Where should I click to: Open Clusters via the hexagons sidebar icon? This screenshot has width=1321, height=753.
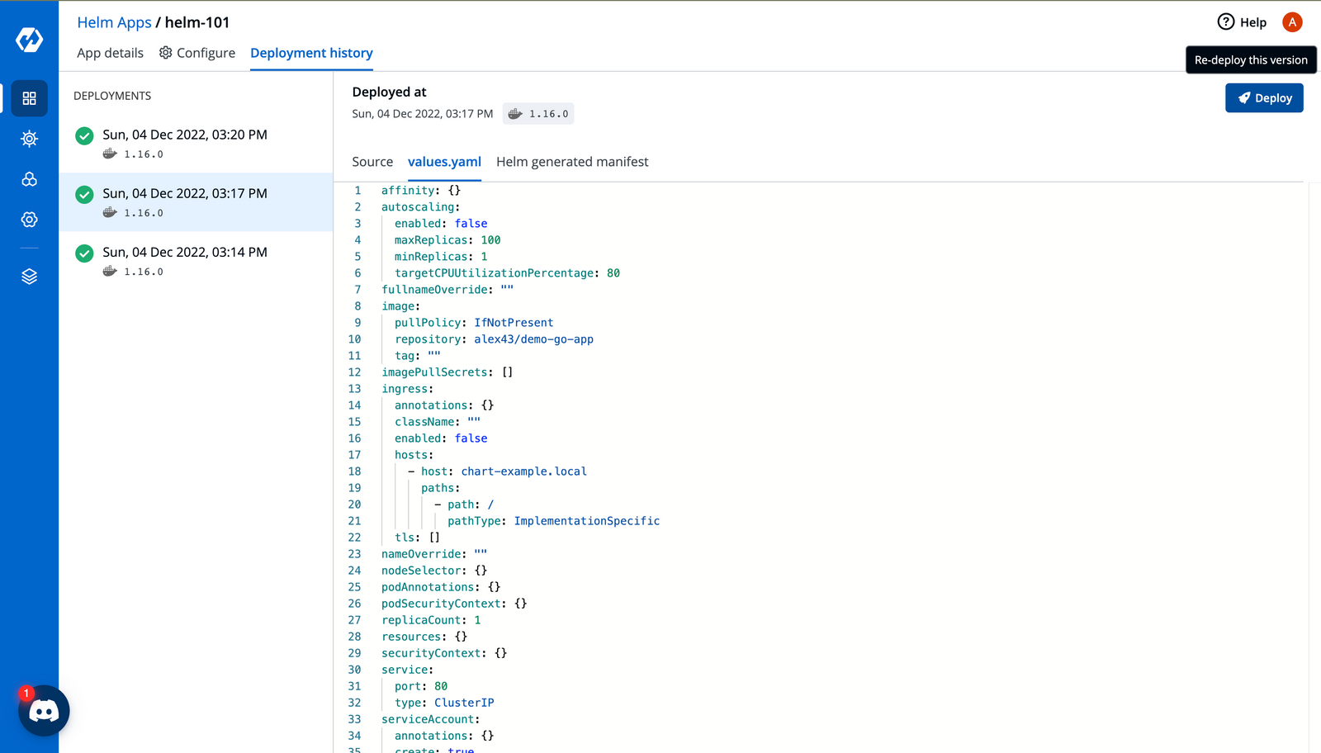click(29, 179)
